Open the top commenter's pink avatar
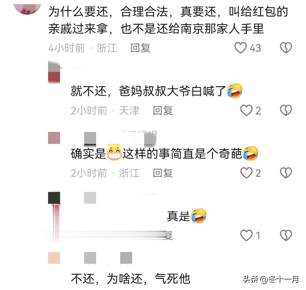This screenshot has height=290, width=306. point(27,9)
